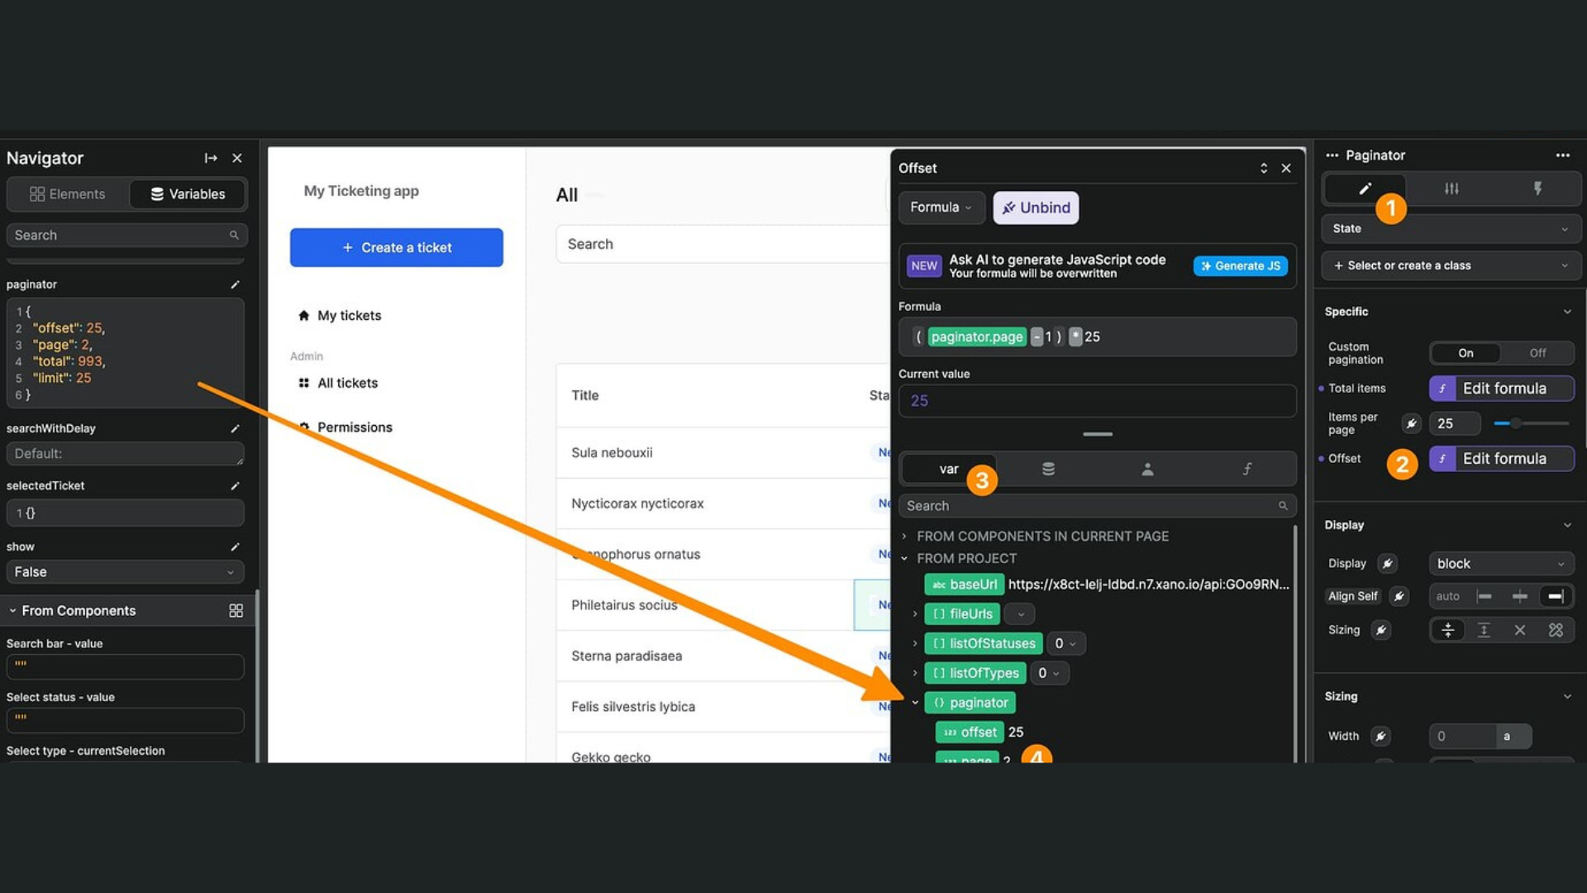
Task: Open the Display block dropdown
Action: (x=1501, y=563)
